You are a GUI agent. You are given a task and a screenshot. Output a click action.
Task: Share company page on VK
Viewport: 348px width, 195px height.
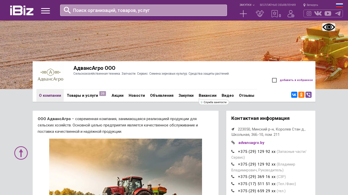click(x=294, y=95)
